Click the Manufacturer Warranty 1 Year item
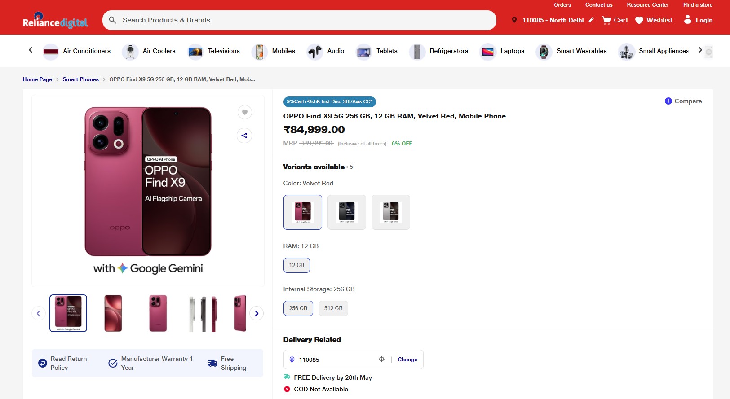The width and height of the screenshot is (730, 399). point(151,363)
